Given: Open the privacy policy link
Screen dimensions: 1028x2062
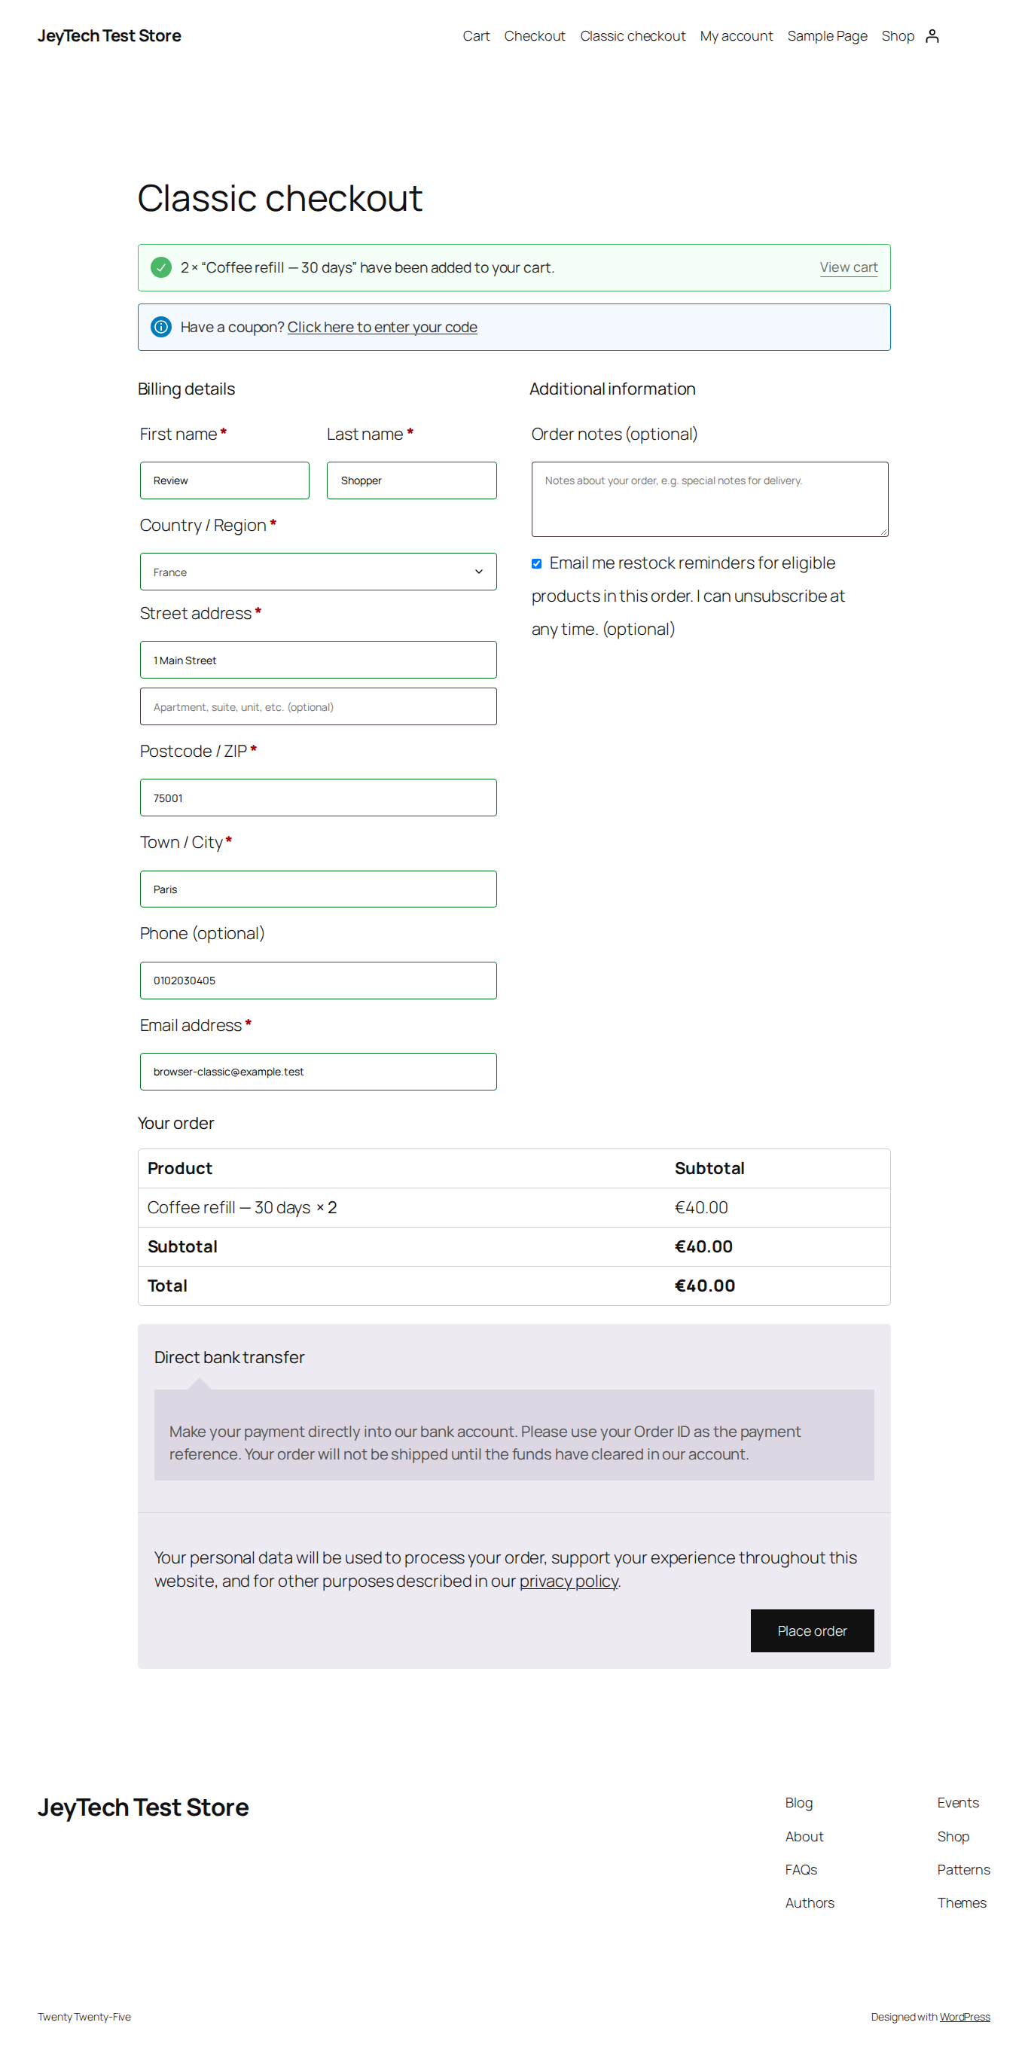Looking at the screenshot, I should (x=569, y=1581).
